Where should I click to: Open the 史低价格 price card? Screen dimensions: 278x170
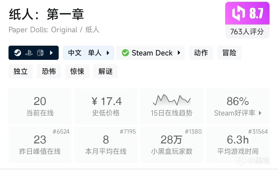pos(106,106)
